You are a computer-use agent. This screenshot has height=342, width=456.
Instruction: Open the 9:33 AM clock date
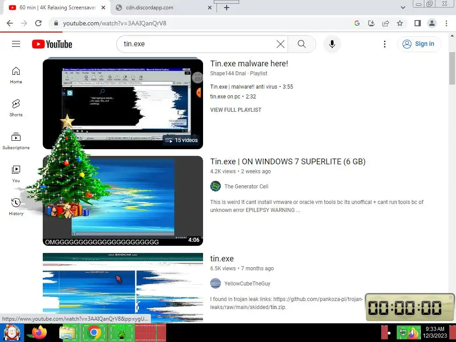tap(435, 332)
